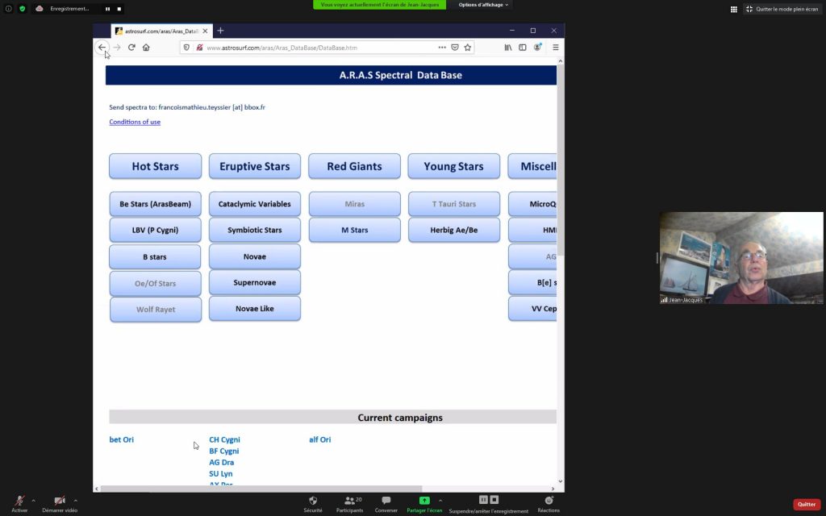Expand share screen options arrow
Screen dimensions: 826x516
point(440,501)
